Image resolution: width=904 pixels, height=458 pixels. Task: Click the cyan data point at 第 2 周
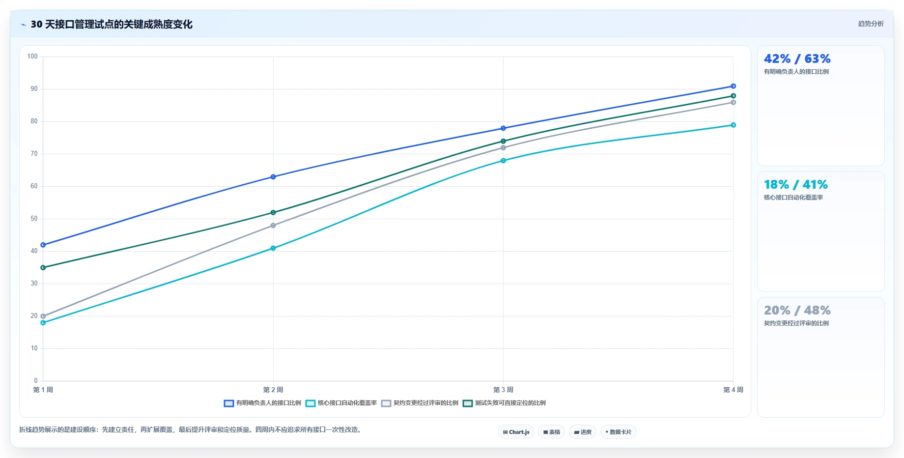coord(273,248)
